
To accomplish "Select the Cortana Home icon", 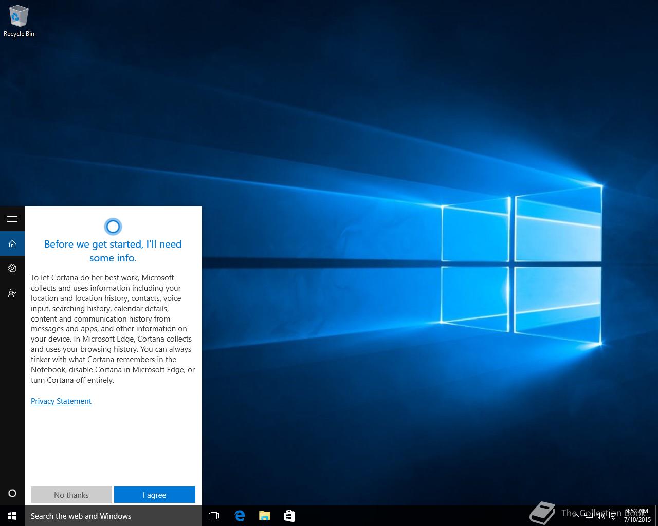I will (12, 243).
